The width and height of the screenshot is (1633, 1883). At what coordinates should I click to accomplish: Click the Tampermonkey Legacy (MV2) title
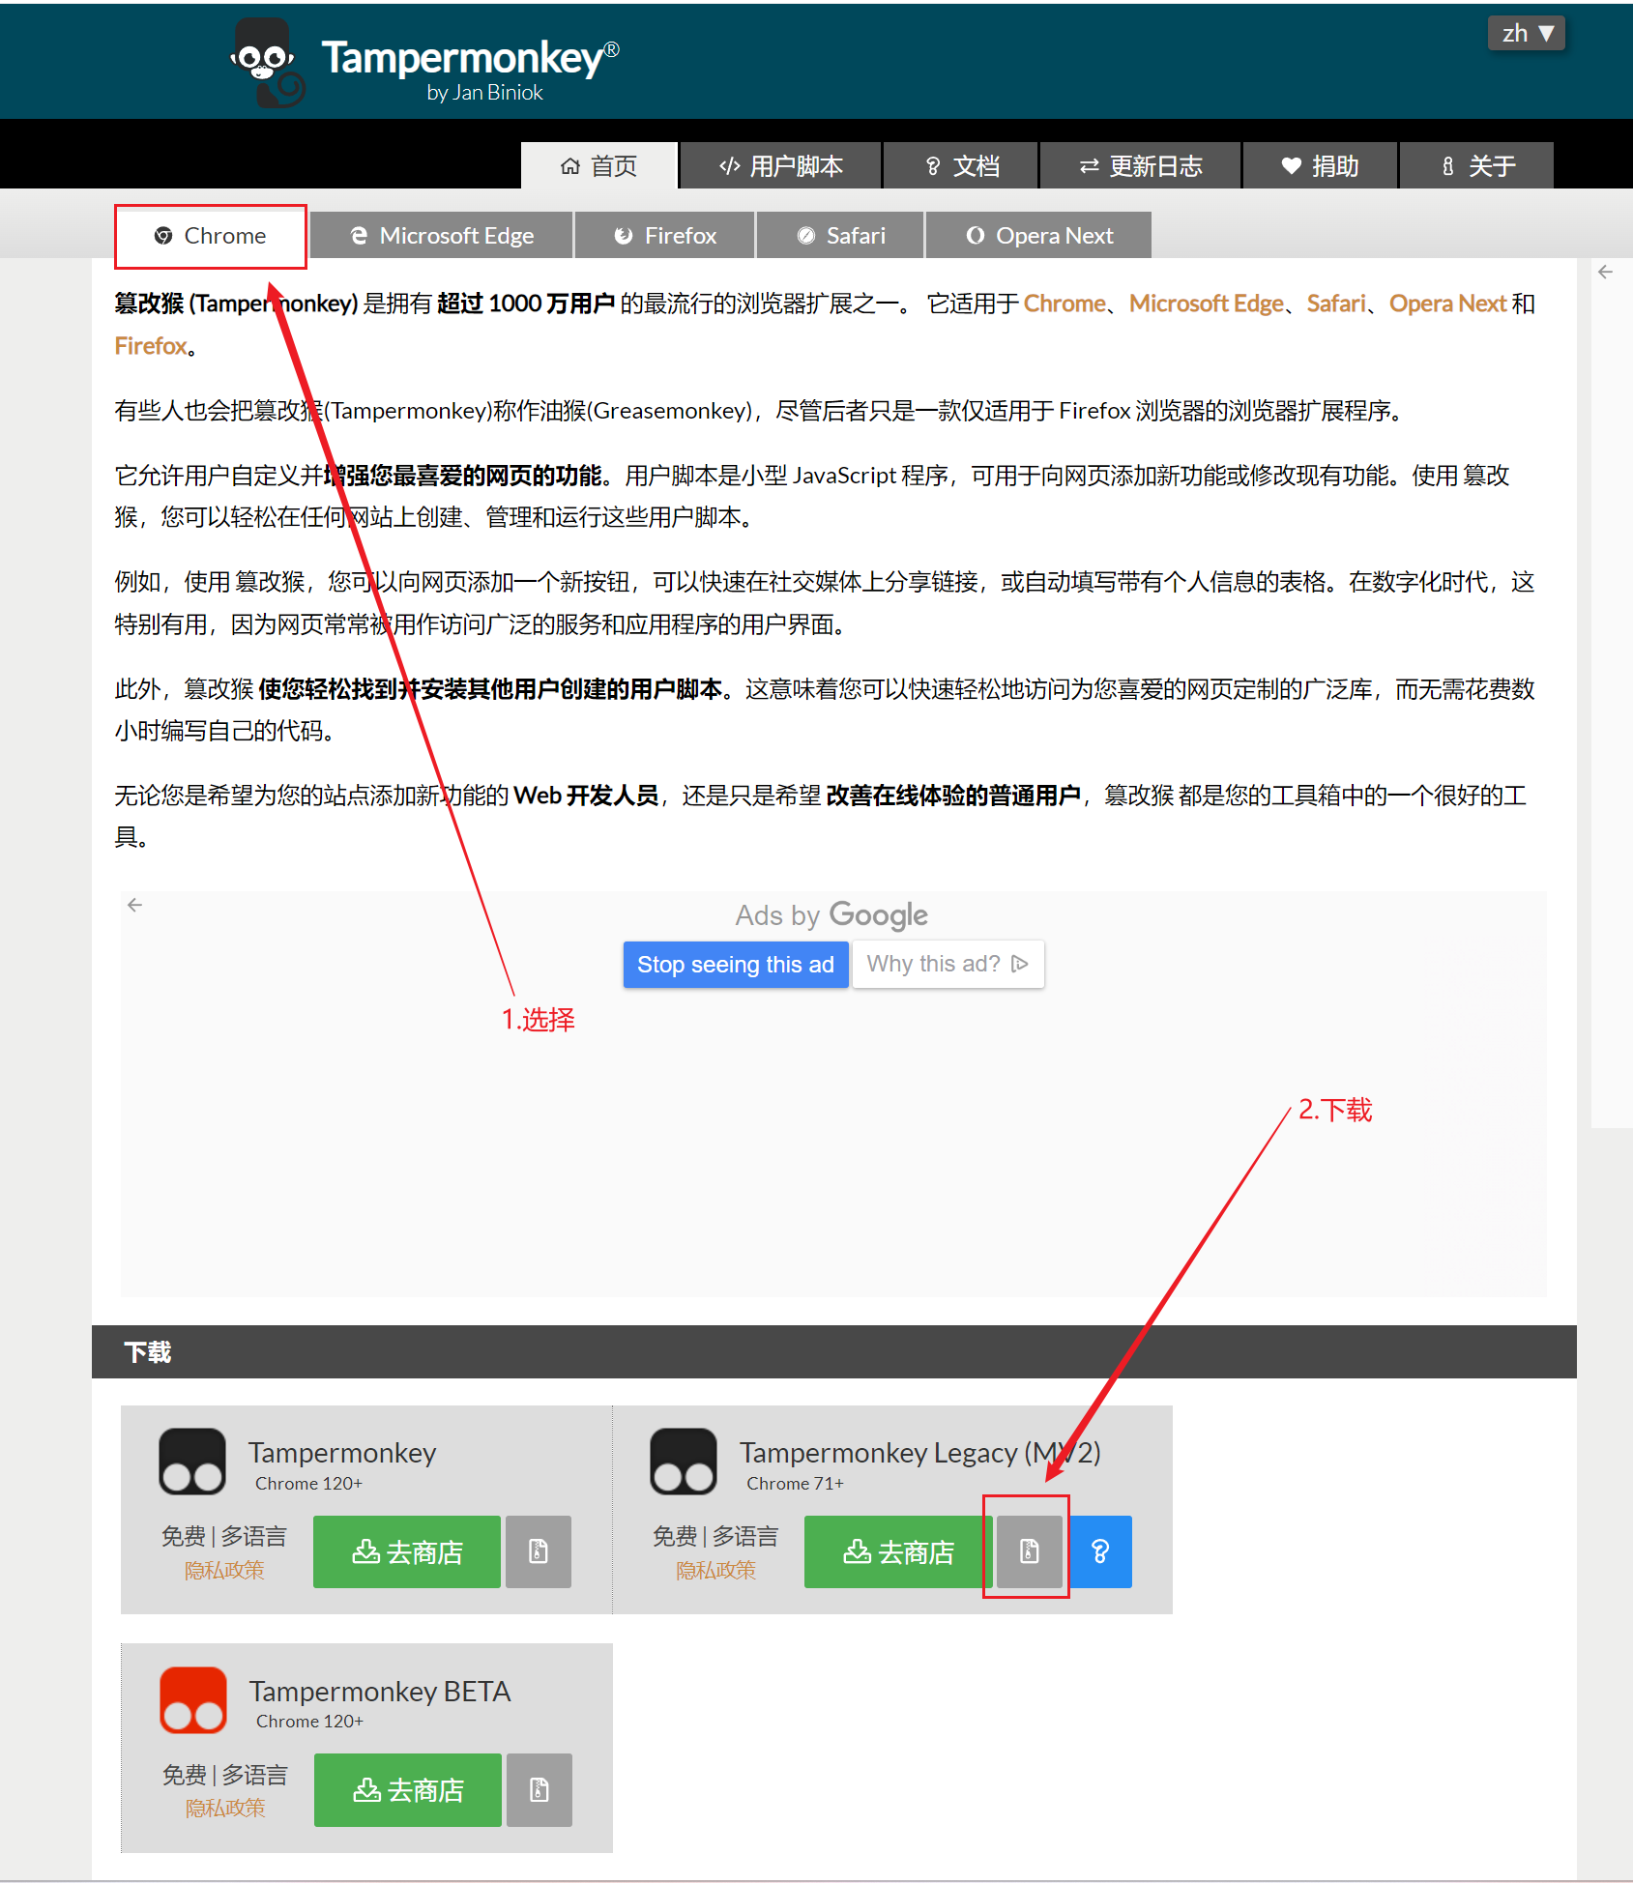(920, 1453)
